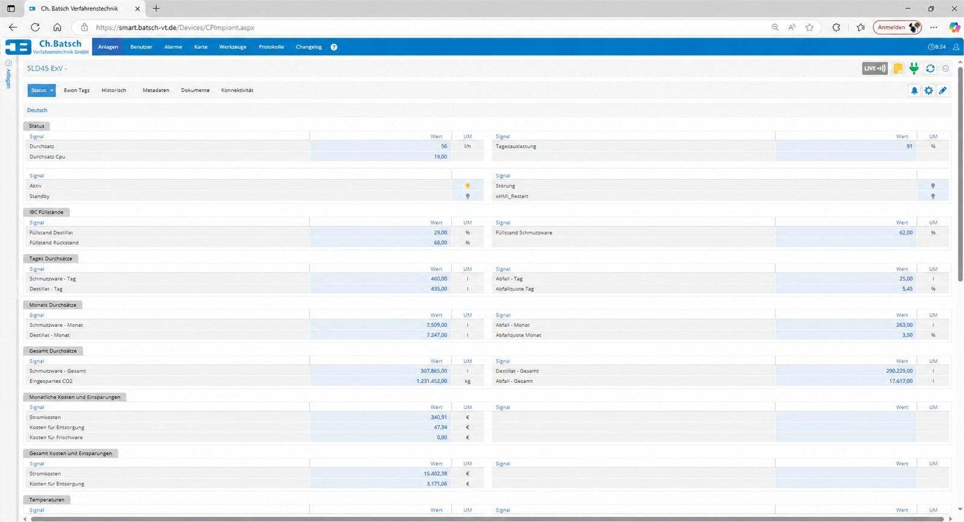
Task: Click the Schmutzware - Tag value 460,00
Action: point(439,279)
